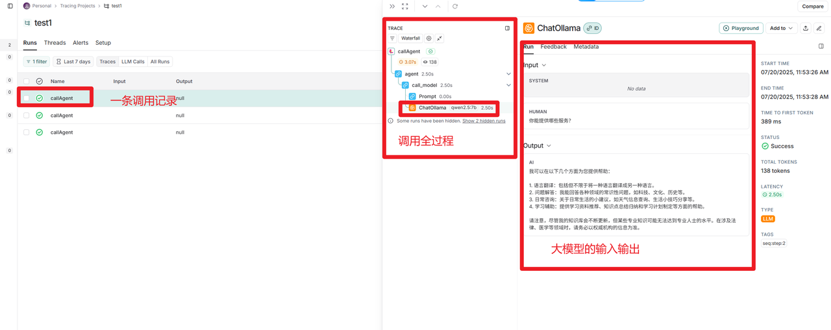This screenshot has width=831, height=330.
Task: Switch to the Alerts tab
Action: click(x=81, y=43)
